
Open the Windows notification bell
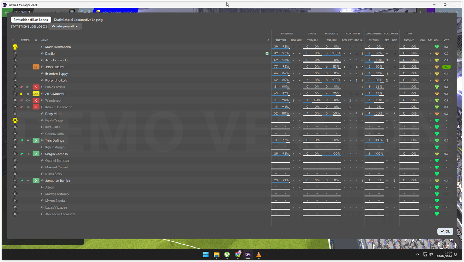pyautogui.click(x=456, y=254)
